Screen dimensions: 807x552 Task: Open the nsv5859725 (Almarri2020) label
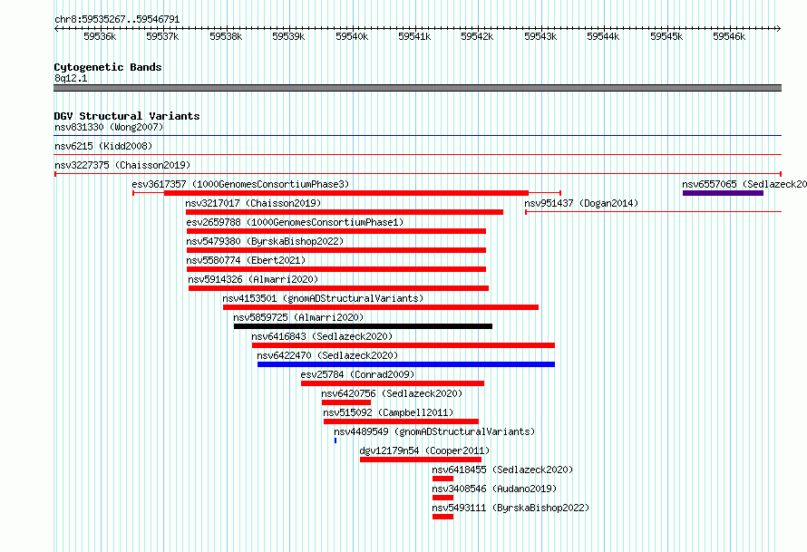click(298, 317)
